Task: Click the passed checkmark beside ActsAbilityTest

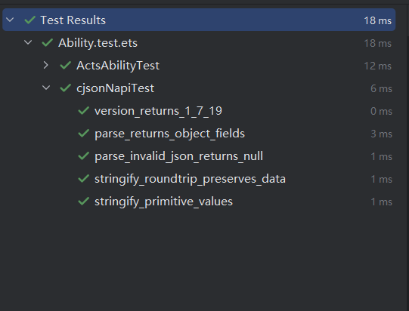Action: [x=66, y=65]
